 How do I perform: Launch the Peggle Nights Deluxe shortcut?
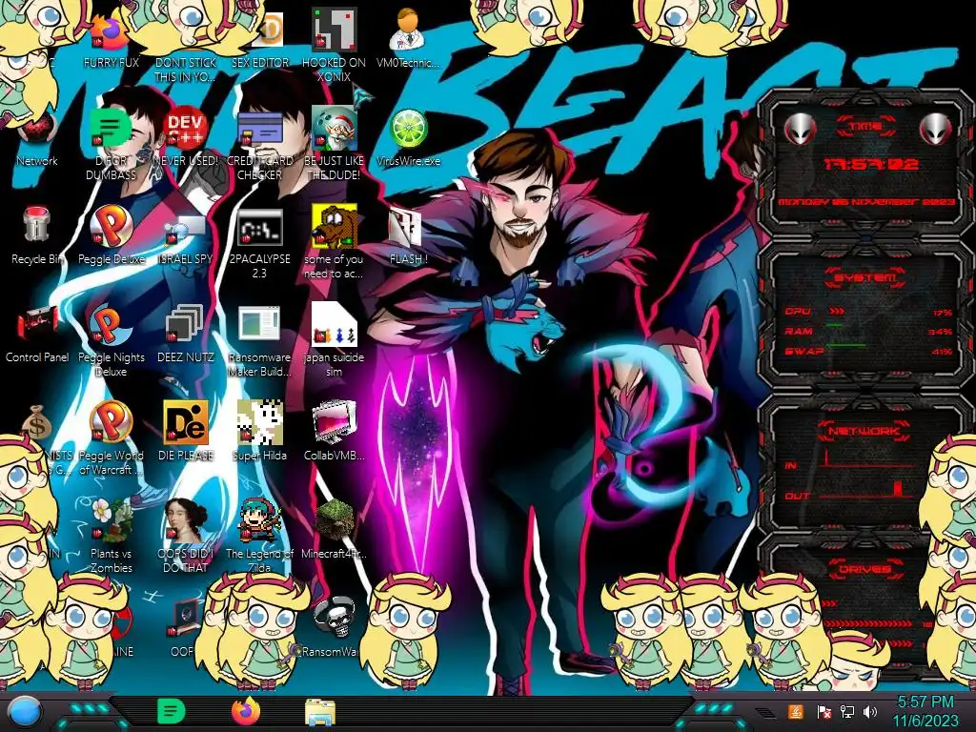111,324
